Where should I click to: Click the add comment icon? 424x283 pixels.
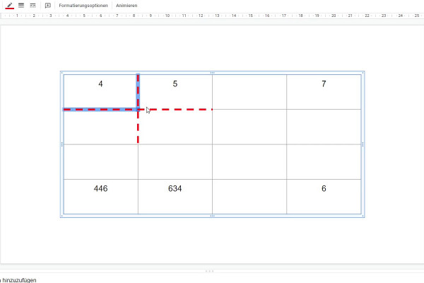click(48, 6)
